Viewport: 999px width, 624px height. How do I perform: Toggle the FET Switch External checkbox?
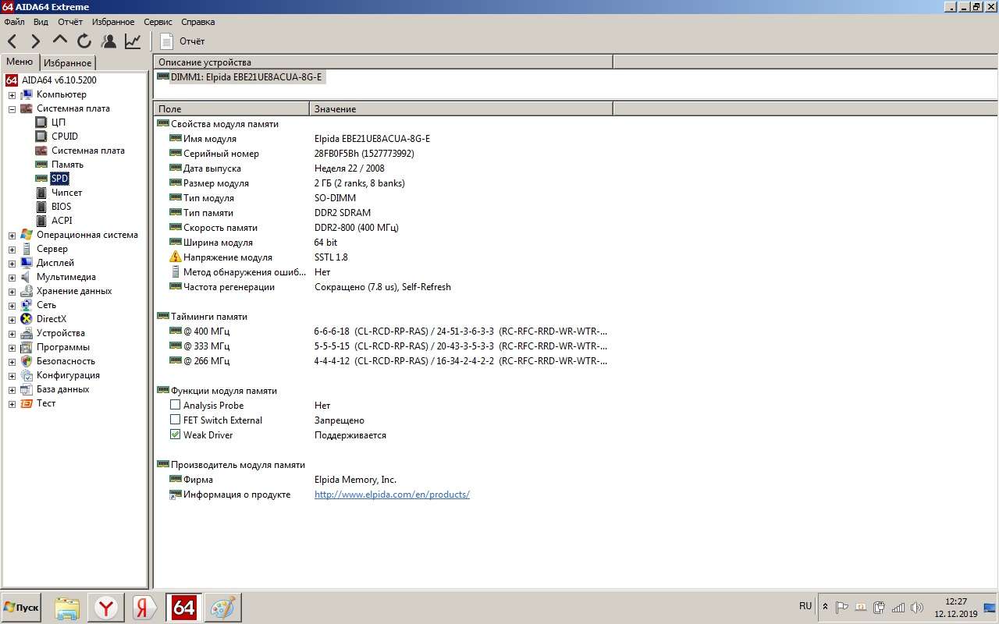tap(176, 420)
